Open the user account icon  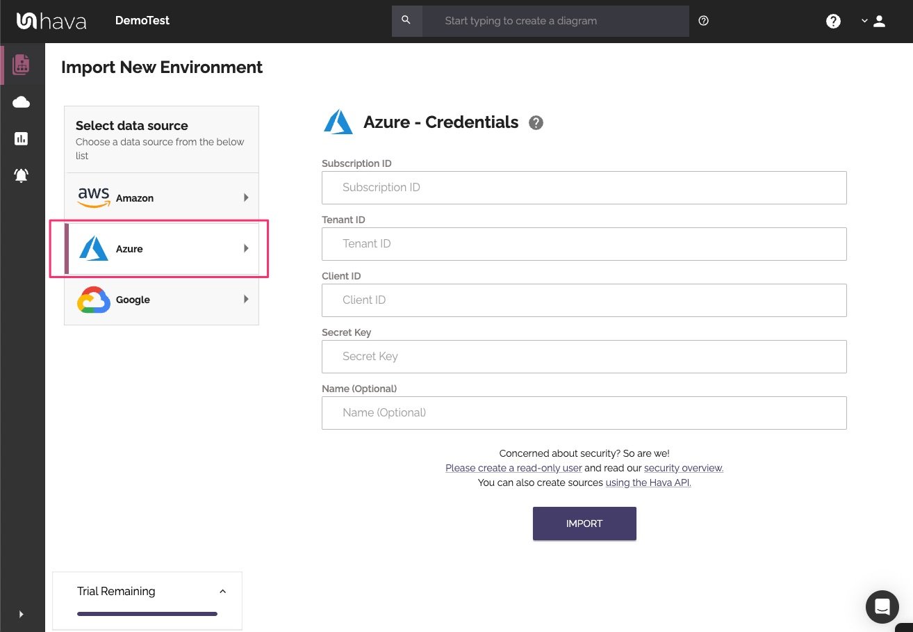point(880,21)
